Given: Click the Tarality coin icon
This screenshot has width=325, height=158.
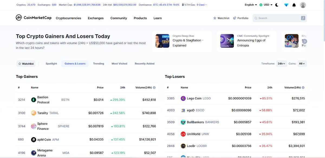Looking at the screenshot, I should (34, 113).
